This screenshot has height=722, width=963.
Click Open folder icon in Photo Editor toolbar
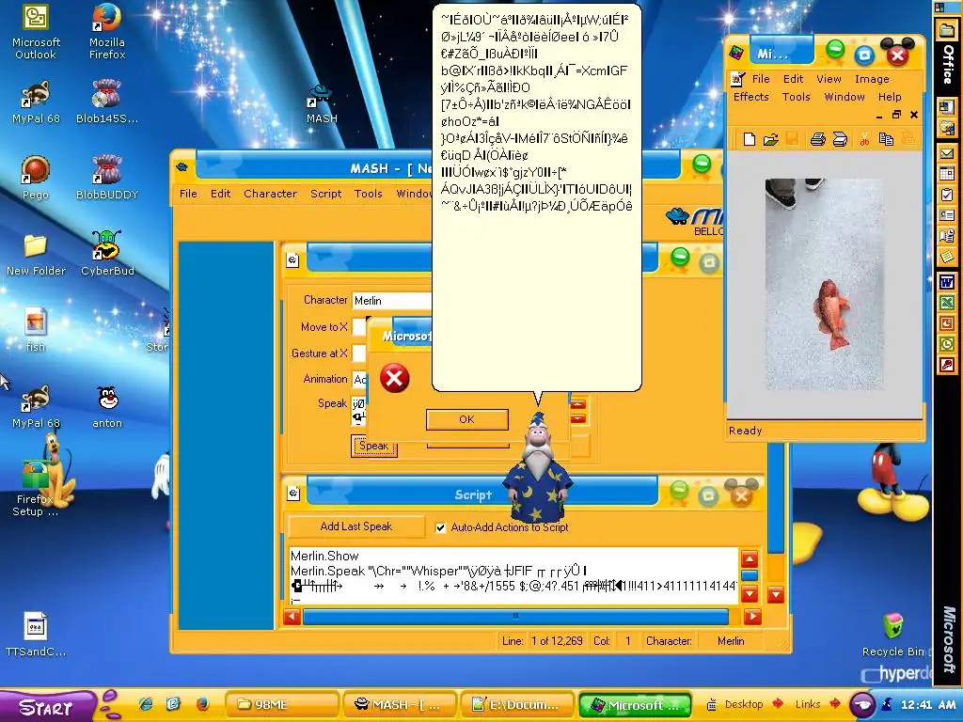(x=771, y=139)
